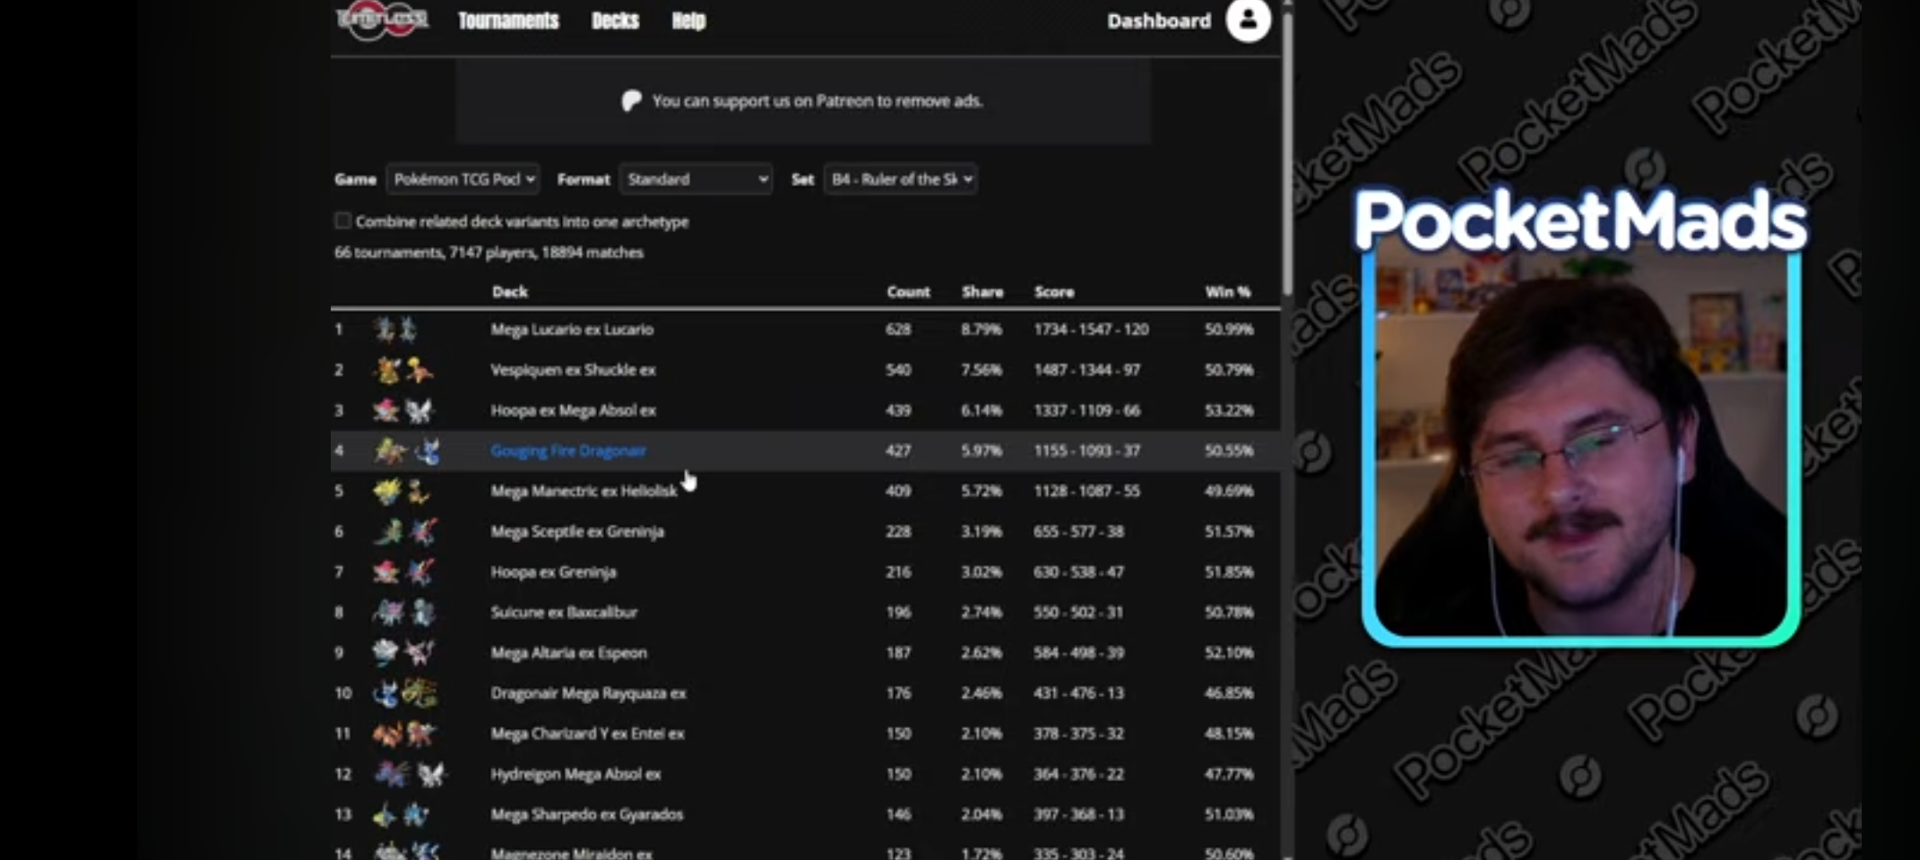Screen dimensions: 1920x860
Task: Click the 66 tournaments summary text
Action: 489,253
